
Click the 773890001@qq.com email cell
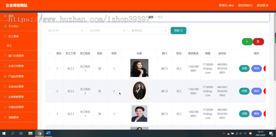click(208, 68)
